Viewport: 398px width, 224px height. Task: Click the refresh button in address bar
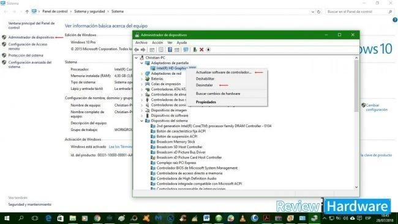(318, 12)
